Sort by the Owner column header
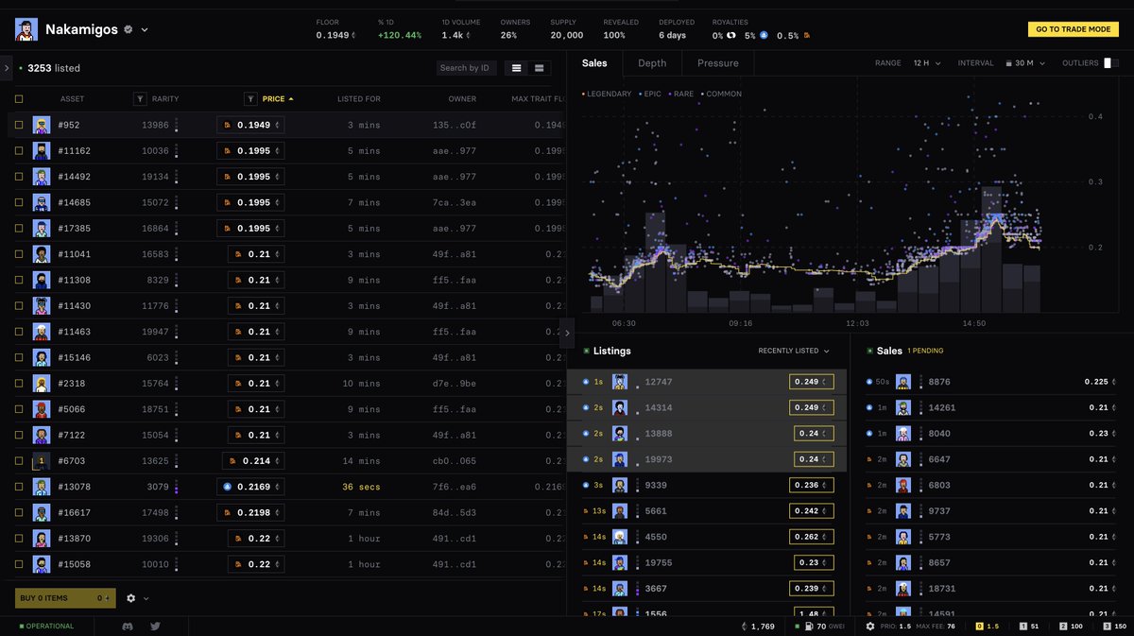This screenshot has width=1134, height=636. pos(462,98)
